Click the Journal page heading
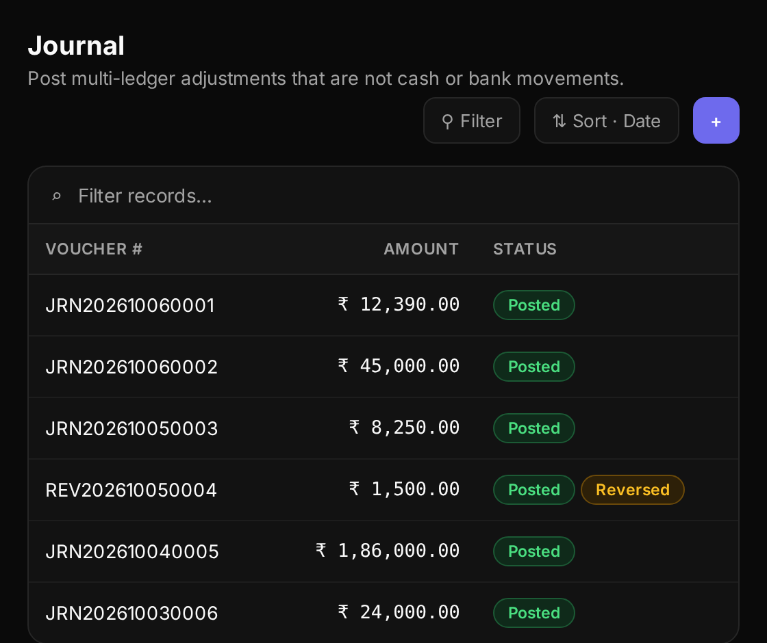The height and width of the screenshot is (643, 767). (76, 46)
